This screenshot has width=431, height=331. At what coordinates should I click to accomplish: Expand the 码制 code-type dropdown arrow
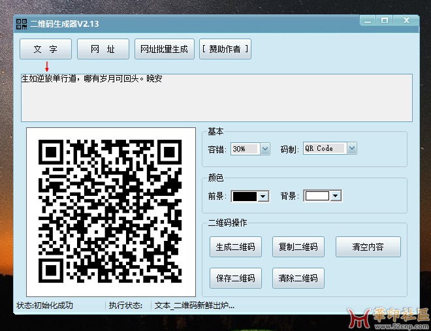point(352,148)
